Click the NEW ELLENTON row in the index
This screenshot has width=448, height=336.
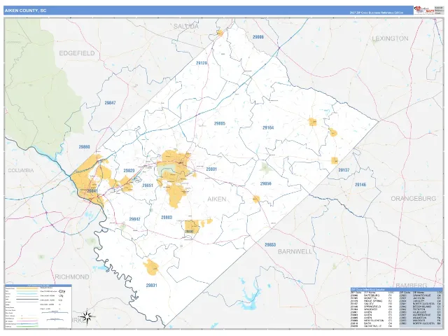click(372, 321)
